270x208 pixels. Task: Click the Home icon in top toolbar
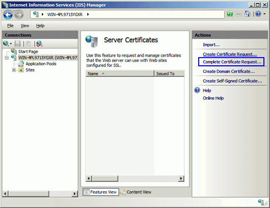(248, 14)
